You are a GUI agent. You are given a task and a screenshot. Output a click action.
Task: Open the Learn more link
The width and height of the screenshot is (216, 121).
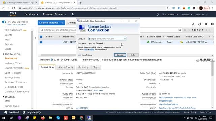click(x=98, y=90)
